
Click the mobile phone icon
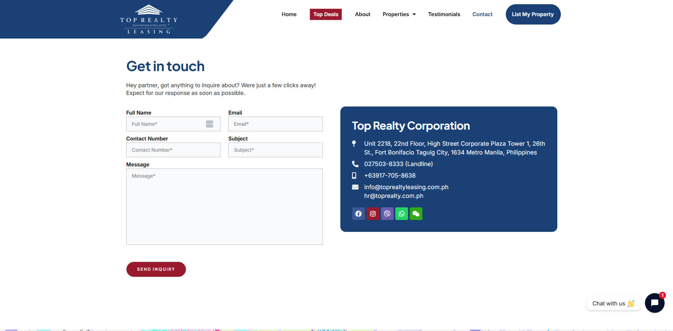coord(354,175)
